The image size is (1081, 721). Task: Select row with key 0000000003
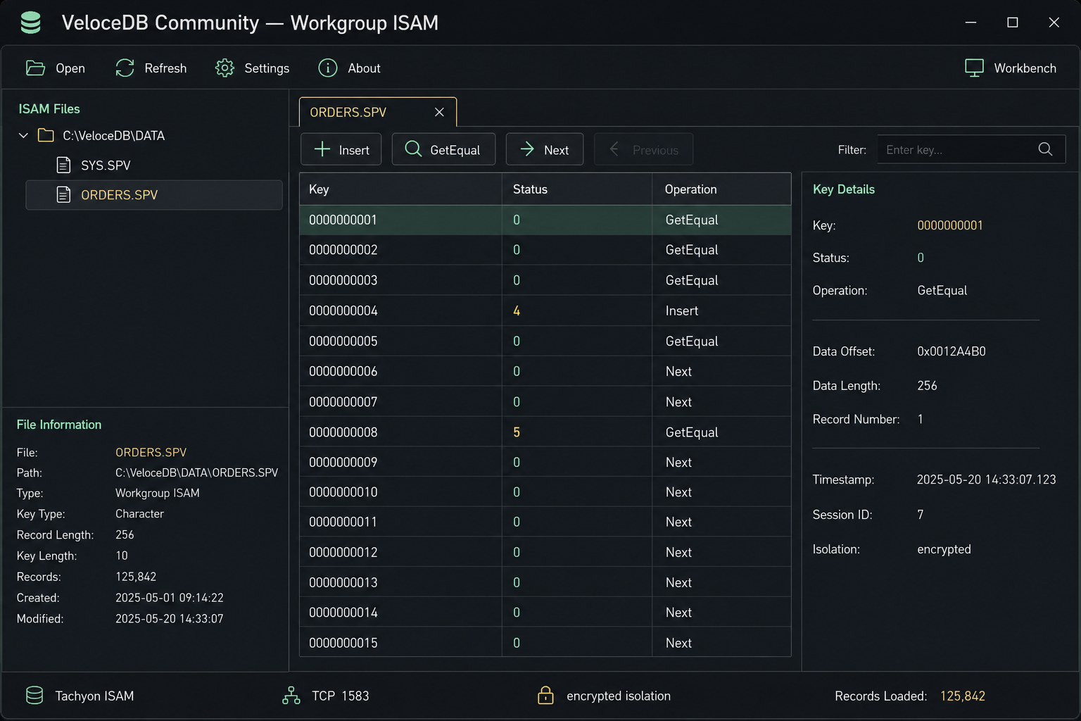[545, 280]
